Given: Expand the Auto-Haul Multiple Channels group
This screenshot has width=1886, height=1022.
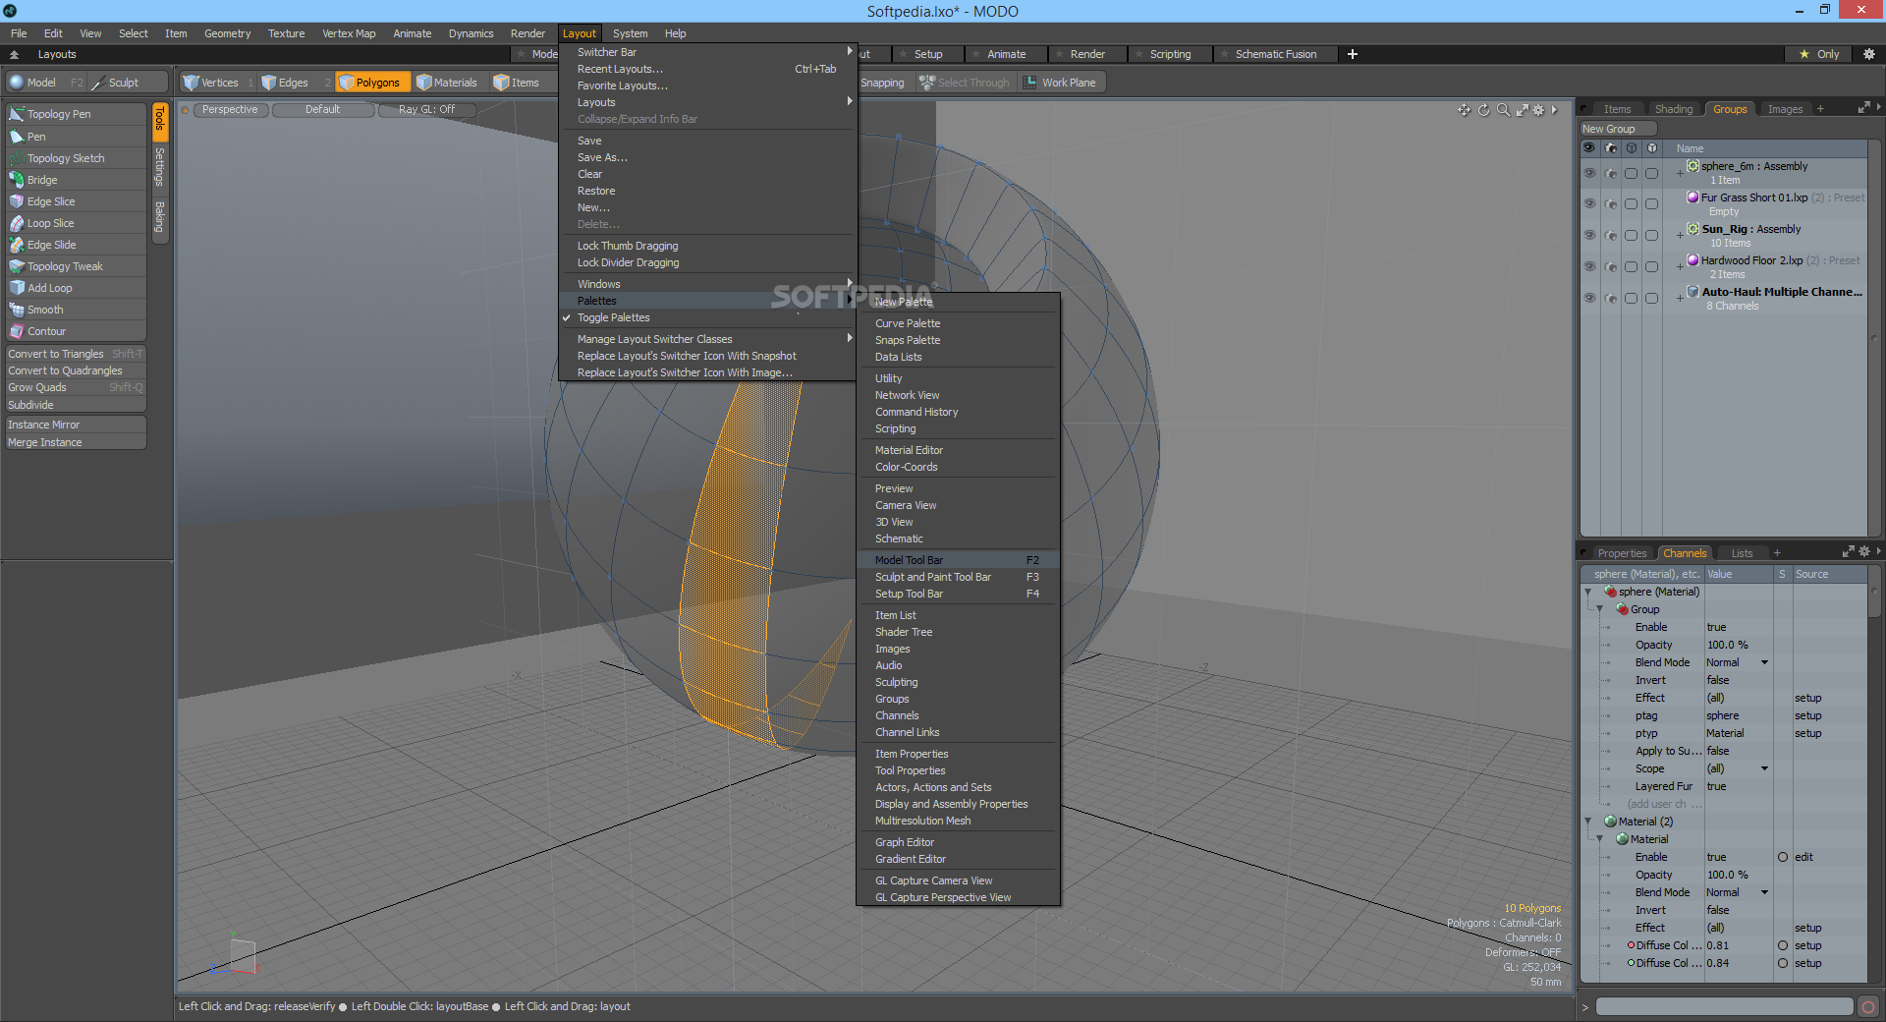Looking at the screenshot, I should (1679, 299).
